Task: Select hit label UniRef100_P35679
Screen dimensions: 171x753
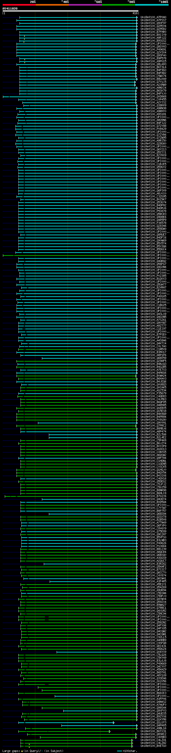Action: point(153,393)
